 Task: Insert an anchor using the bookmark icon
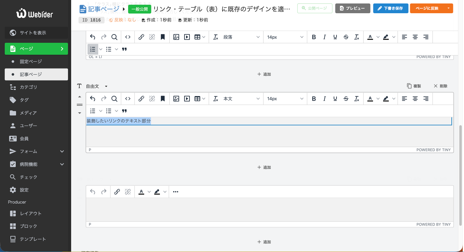point(162,98)
